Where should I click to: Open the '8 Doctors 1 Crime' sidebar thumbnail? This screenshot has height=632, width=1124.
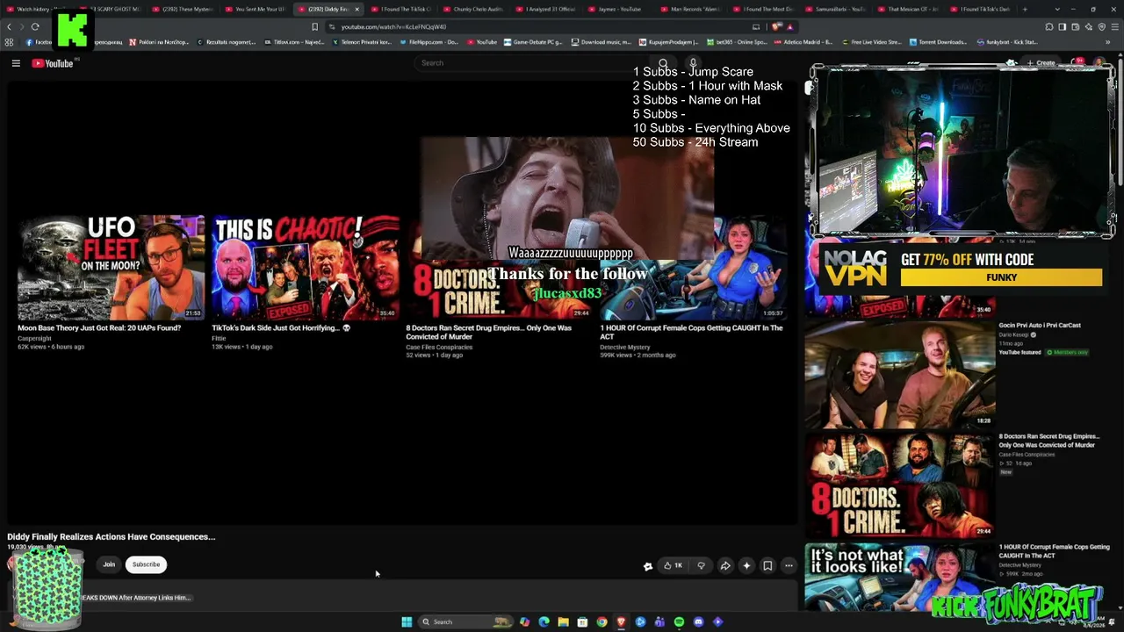pos(899,485)
